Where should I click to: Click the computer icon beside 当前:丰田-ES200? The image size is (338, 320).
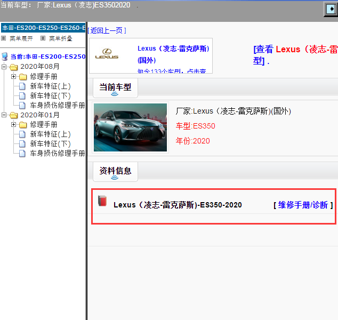(5, 57)
